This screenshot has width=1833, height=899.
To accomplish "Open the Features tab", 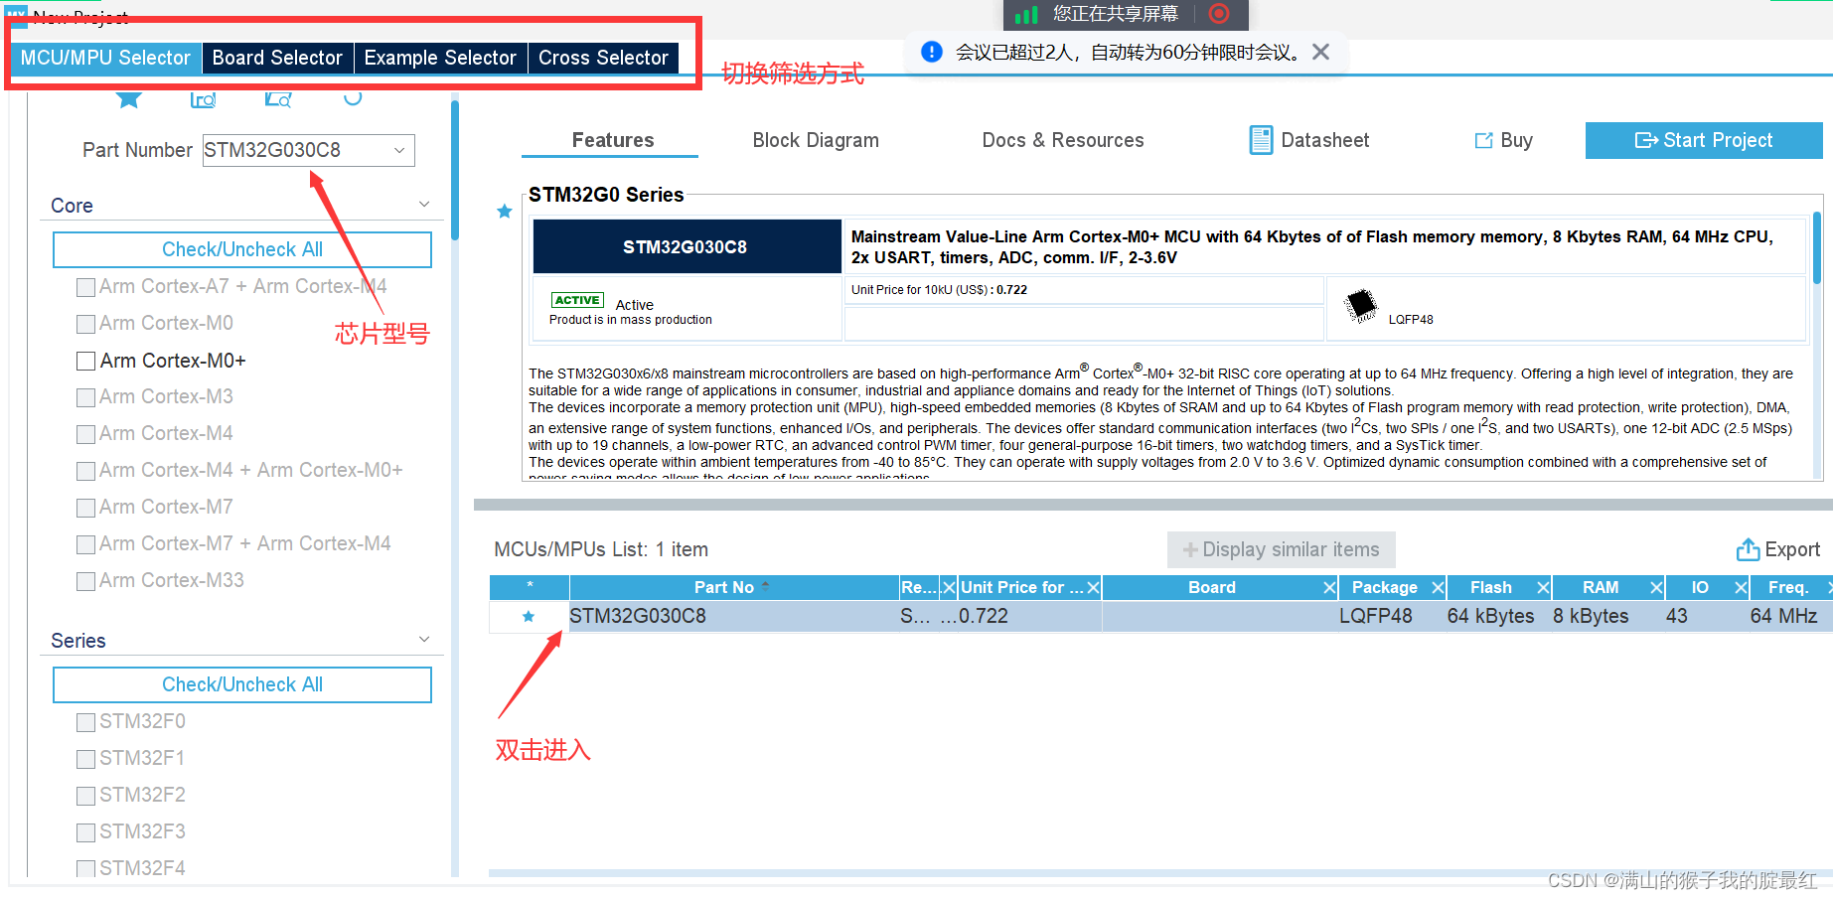I will point(612,140).
